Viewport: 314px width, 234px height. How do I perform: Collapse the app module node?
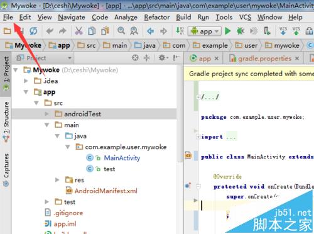(x=26, y=92)
